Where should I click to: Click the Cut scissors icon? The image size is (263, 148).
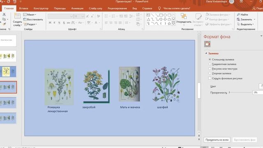pos(4,15)
